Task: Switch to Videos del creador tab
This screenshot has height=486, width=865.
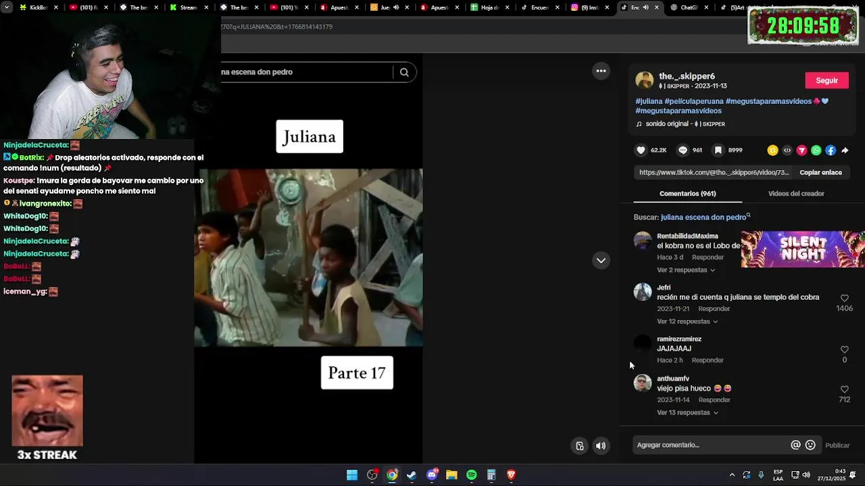Action: point(796,194)
